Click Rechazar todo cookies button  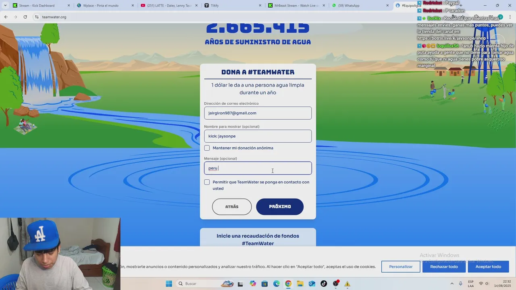point(444,267)
